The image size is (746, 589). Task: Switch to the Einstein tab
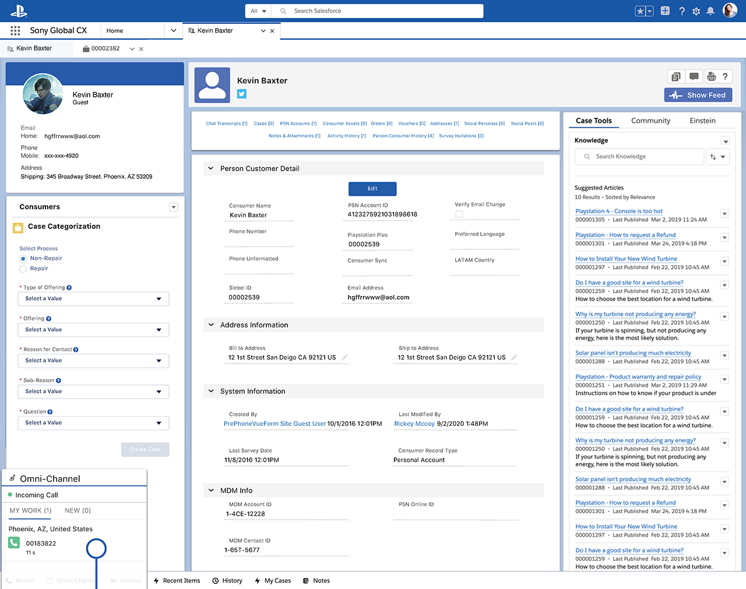(702, 121)
